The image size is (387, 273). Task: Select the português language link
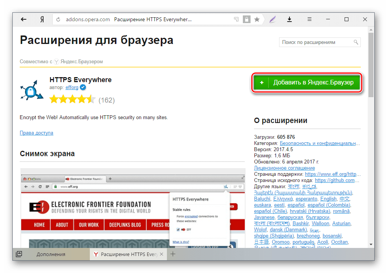(x=303, y=242)
